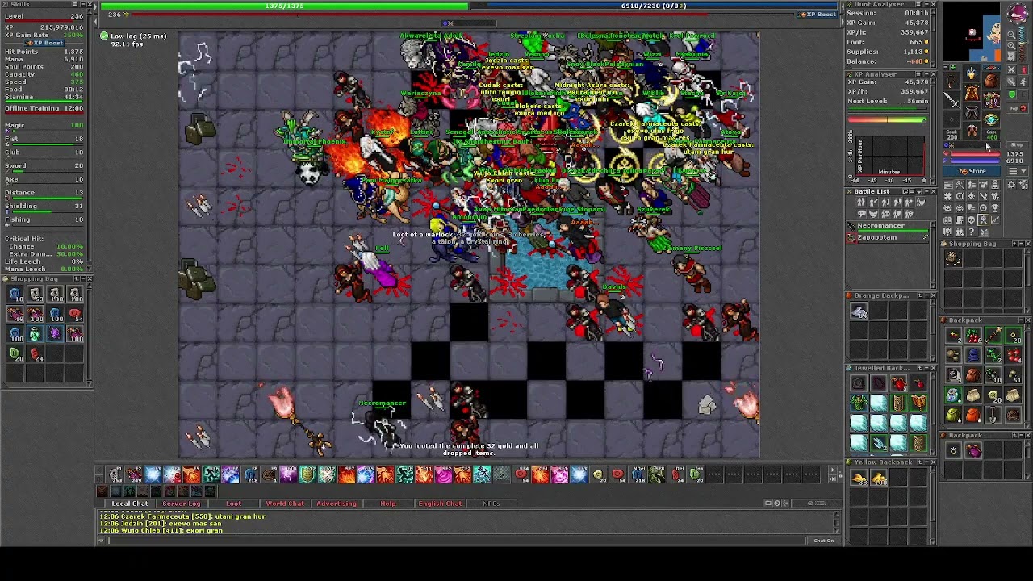The image size is (1033, 581).
Task: Click the XP Boost label at top right
Action: (x=817, y=15)
